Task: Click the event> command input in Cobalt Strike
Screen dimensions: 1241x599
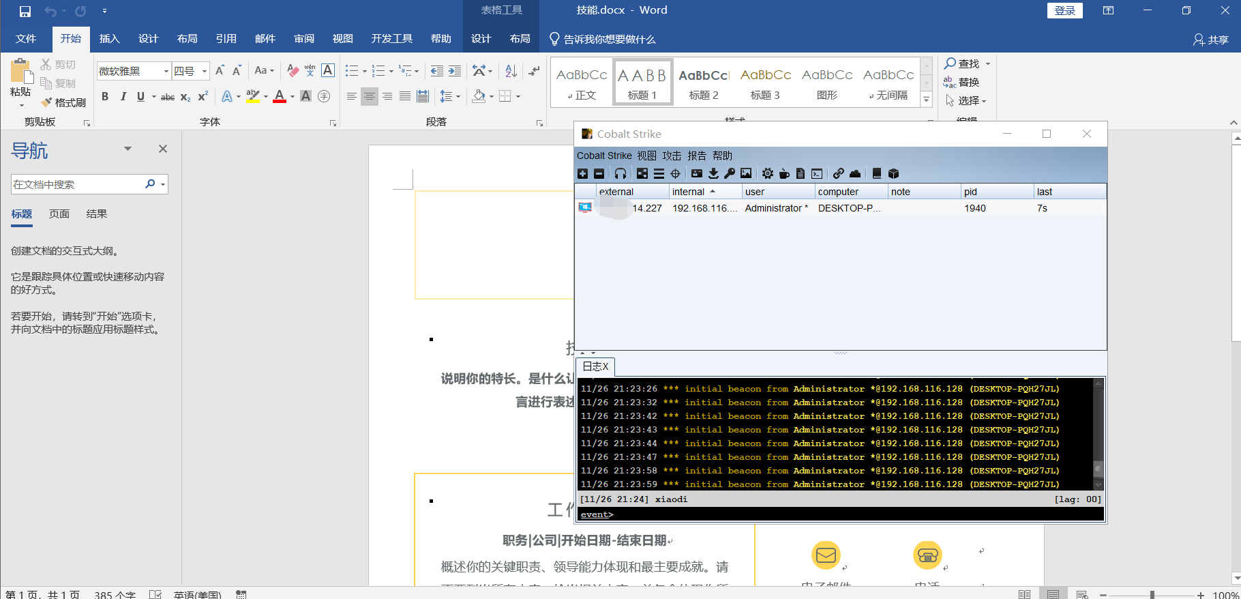Action: coord(840,514)
